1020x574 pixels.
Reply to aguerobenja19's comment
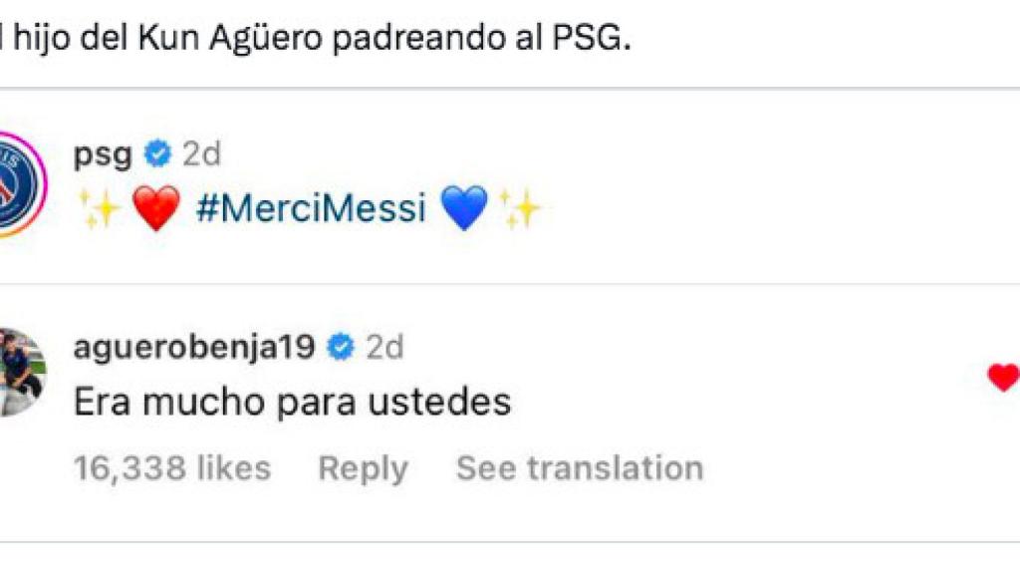363,465
